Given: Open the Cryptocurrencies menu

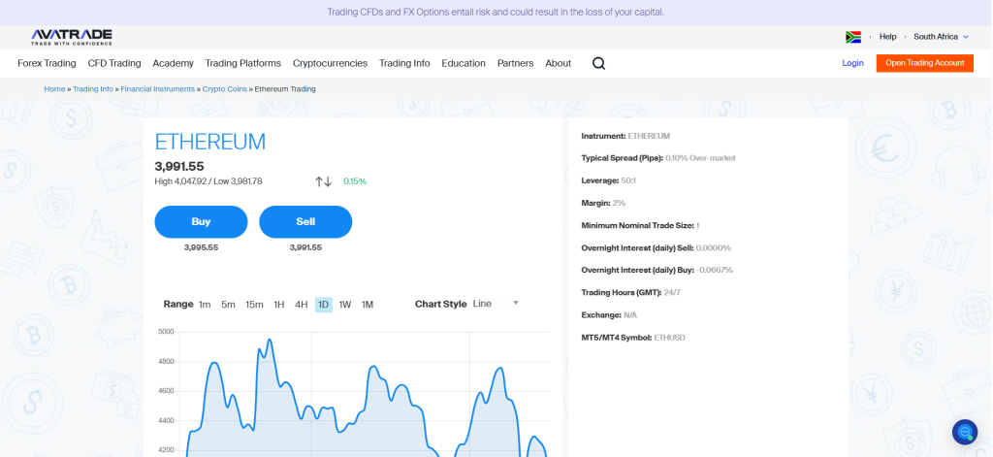Looking at the screenshot, I should click(x=330, y=63).
